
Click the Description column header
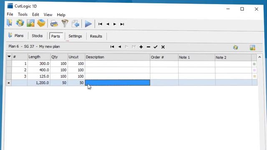117,57
